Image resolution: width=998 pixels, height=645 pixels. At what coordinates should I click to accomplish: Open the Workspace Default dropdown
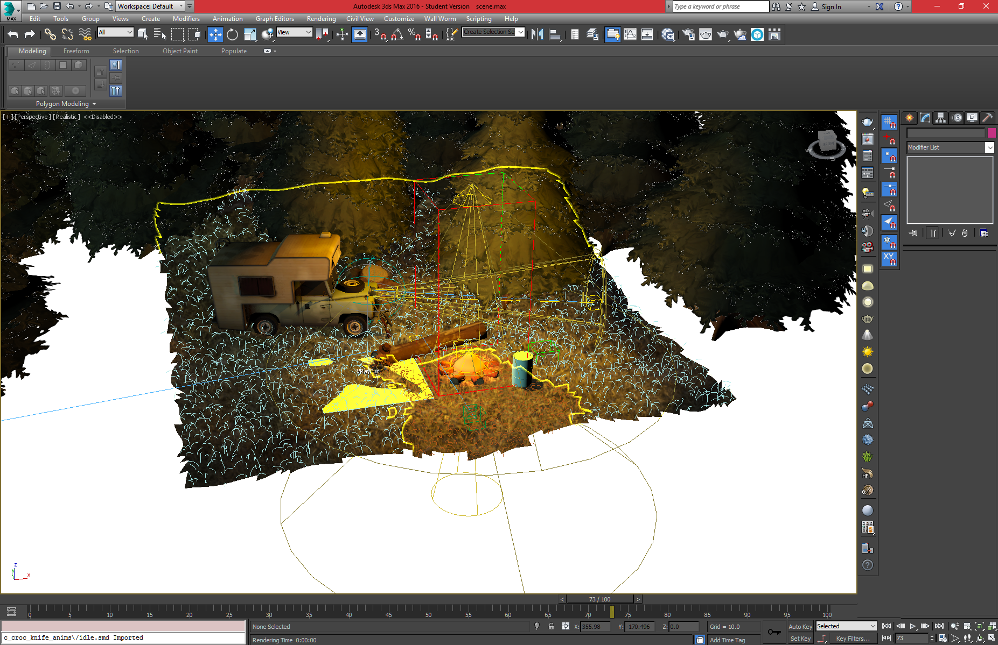pyautogui.click(x=150, y=6)
